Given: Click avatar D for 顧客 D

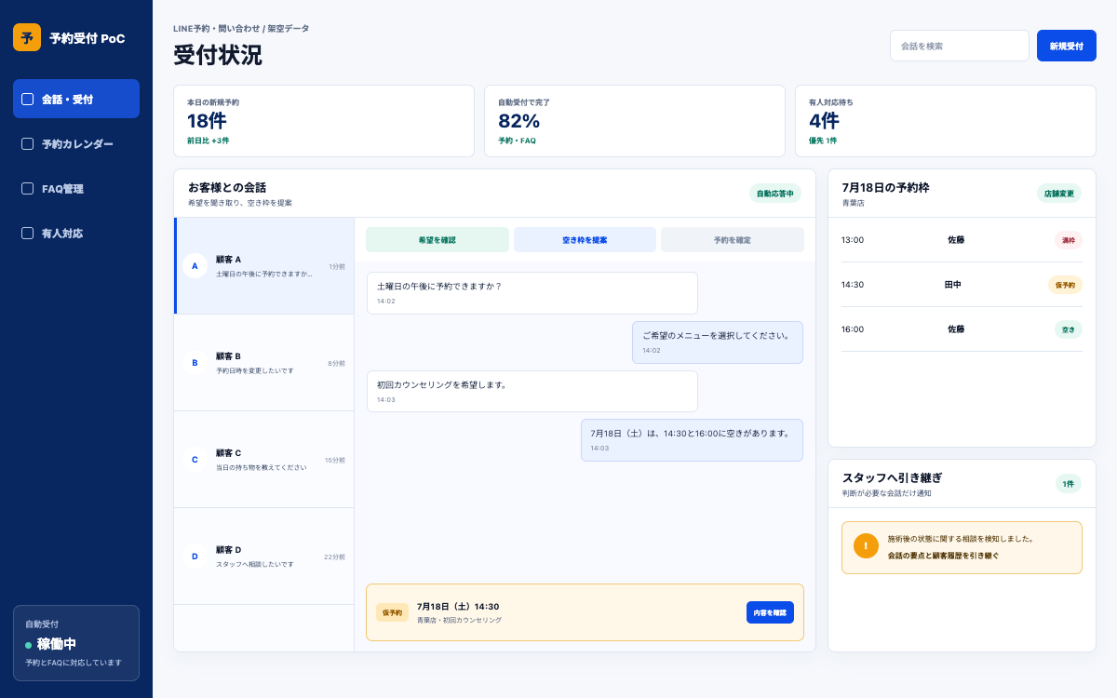Looking at the screenshot, I should (x=195, y=557).
